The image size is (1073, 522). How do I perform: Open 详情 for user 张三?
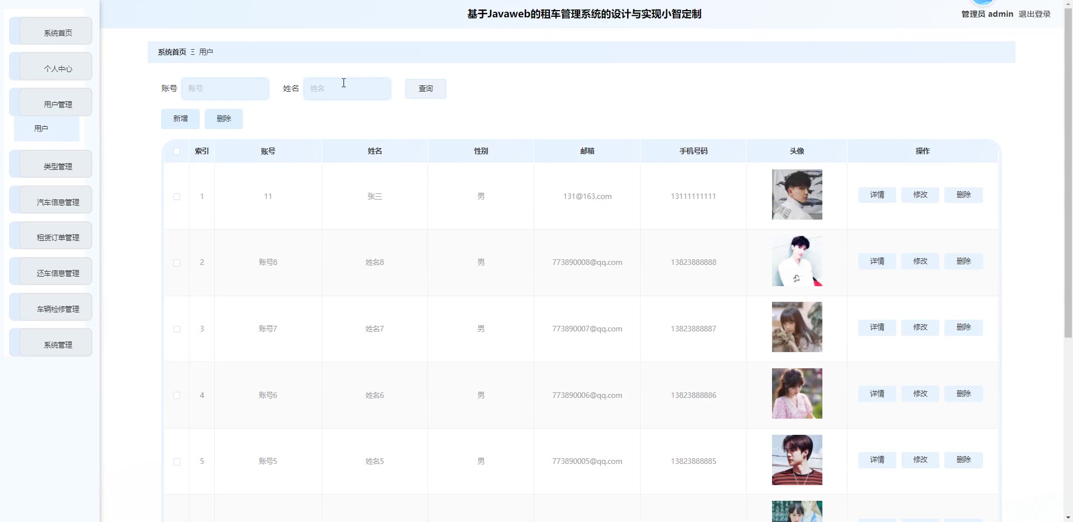(x=877, y=195)
